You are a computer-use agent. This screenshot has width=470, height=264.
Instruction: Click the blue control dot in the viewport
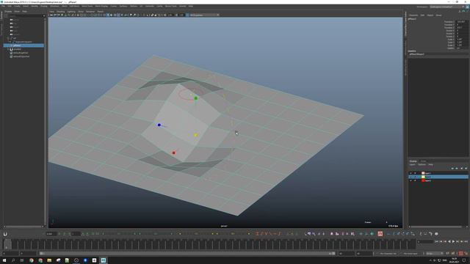point(159,125)
